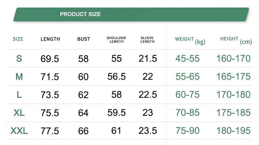
Task: Select the WEIGHT (kg) column header
Action: [190, 40]
